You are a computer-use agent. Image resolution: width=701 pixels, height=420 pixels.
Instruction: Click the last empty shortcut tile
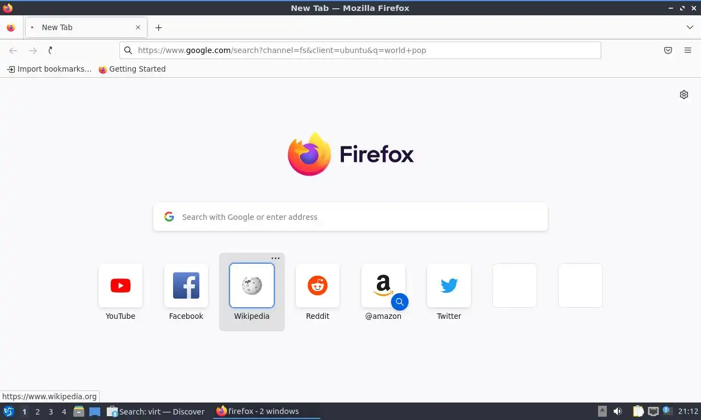(581, 285)
